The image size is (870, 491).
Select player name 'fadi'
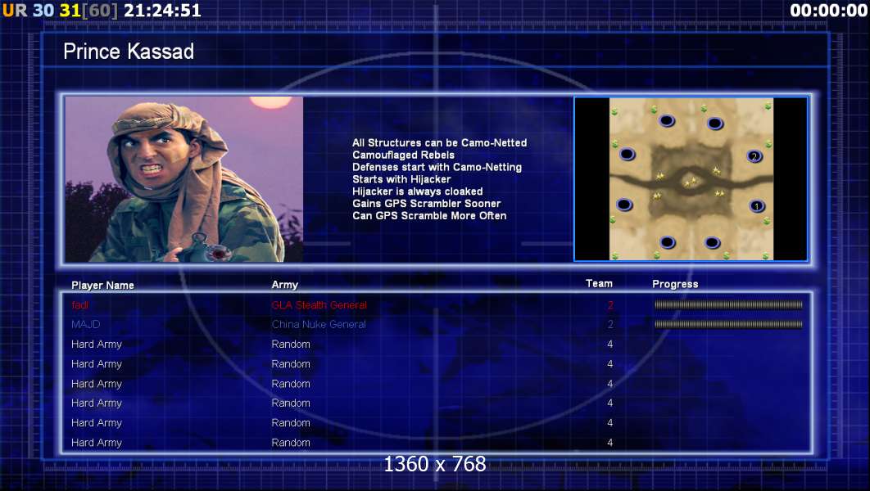click(x=80, y=304)
